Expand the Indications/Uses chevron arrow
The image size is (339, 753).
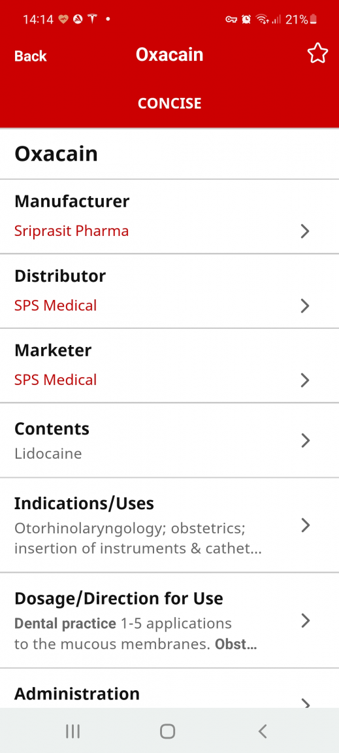pos(305,526)
